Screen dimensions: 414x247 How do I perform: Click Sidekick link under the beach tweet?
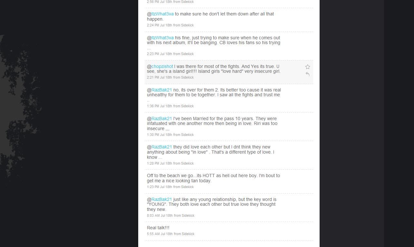(188, 187)
